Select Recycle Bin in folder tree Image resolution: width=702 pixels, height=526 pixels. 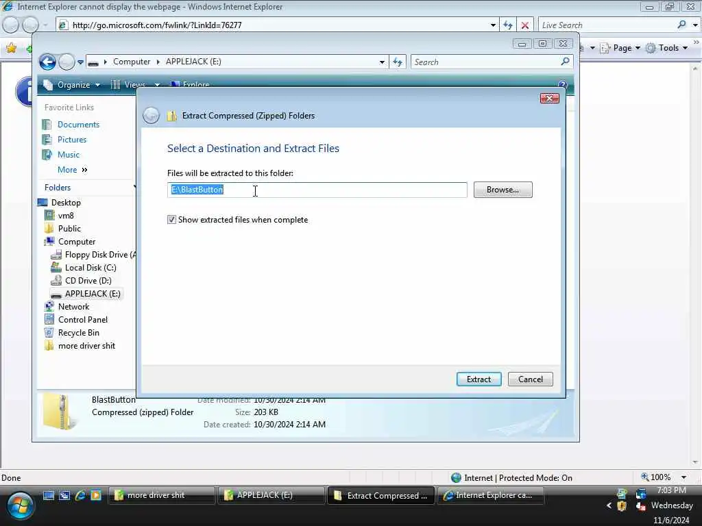[79, 333]
